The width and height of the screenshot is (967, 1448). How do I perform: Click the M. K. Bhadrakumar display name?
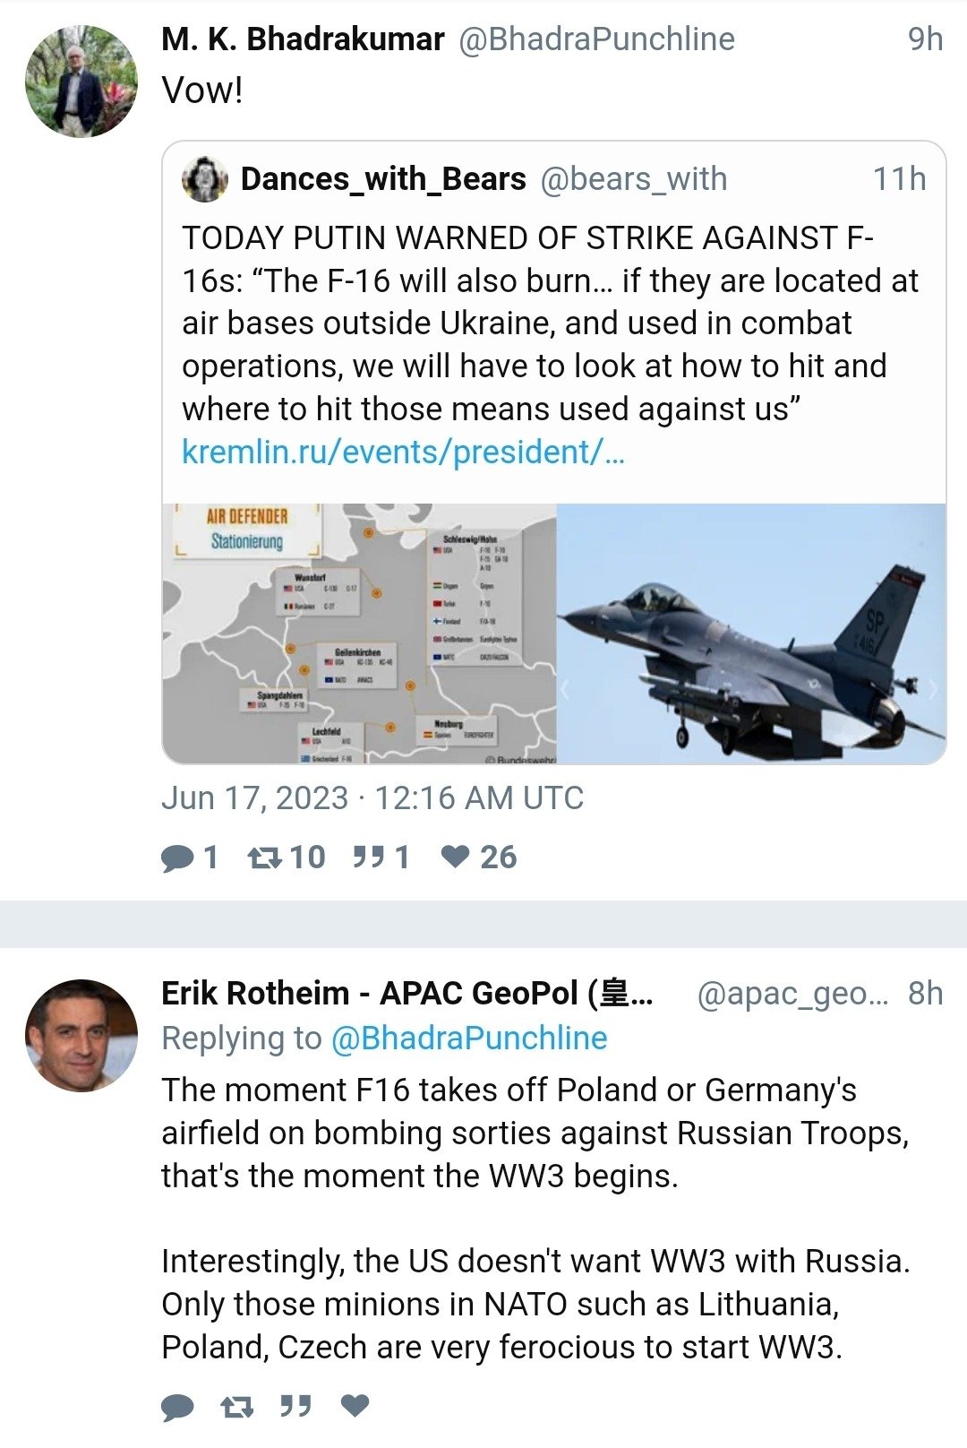[303, 39]
